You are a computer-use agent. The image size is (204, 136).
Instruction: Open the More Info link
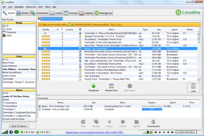[117, 25]
